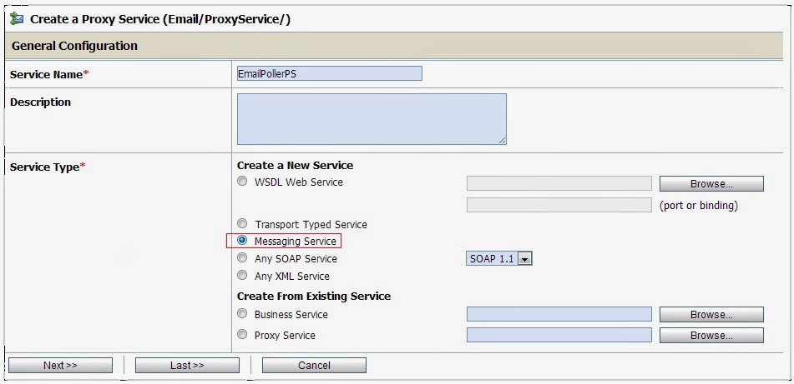794x384 pixels.
Task: Click the Service Name input field
Action: [330, 73]
